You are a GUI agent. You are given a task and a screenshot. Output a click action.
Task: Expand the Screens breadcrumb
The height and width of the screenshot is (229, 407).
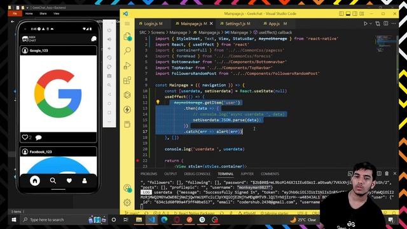click(x=158, y=32)
